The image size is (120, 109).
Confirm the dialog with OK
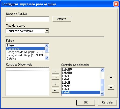86,102
